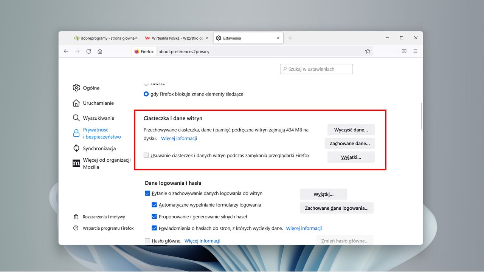Enable the Hasło główne checkbox
The width and height of the screenshot is (484, 272).
pos(147,241)
